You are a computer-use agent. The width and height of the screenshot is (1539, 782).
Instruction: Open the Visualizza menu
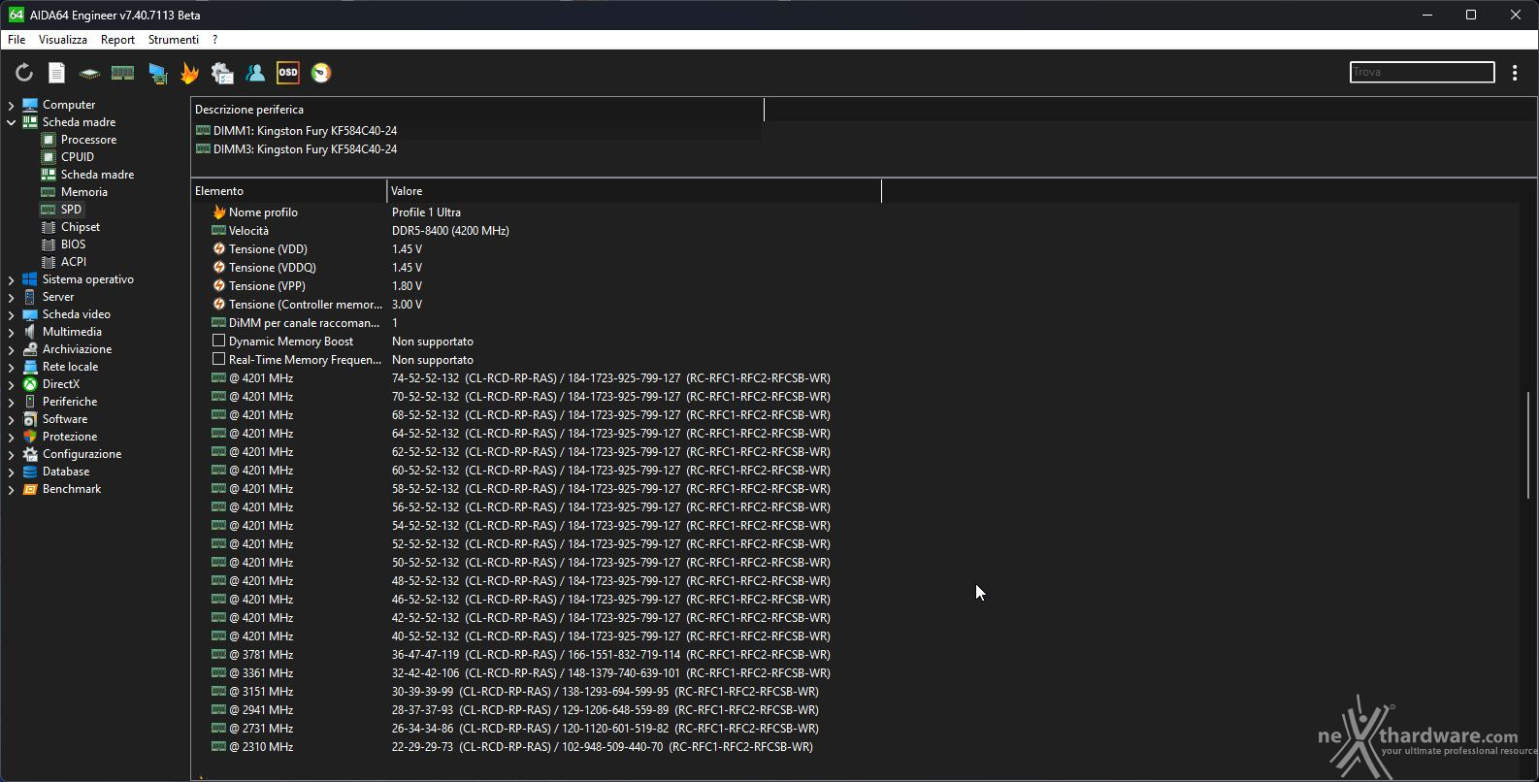pos(63,40)
